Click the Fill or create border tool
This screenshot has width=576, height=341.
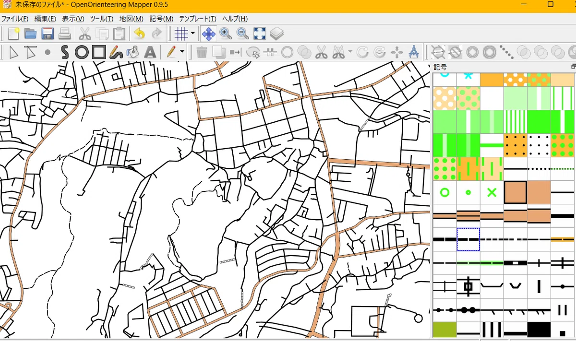[x=253, y=52]
